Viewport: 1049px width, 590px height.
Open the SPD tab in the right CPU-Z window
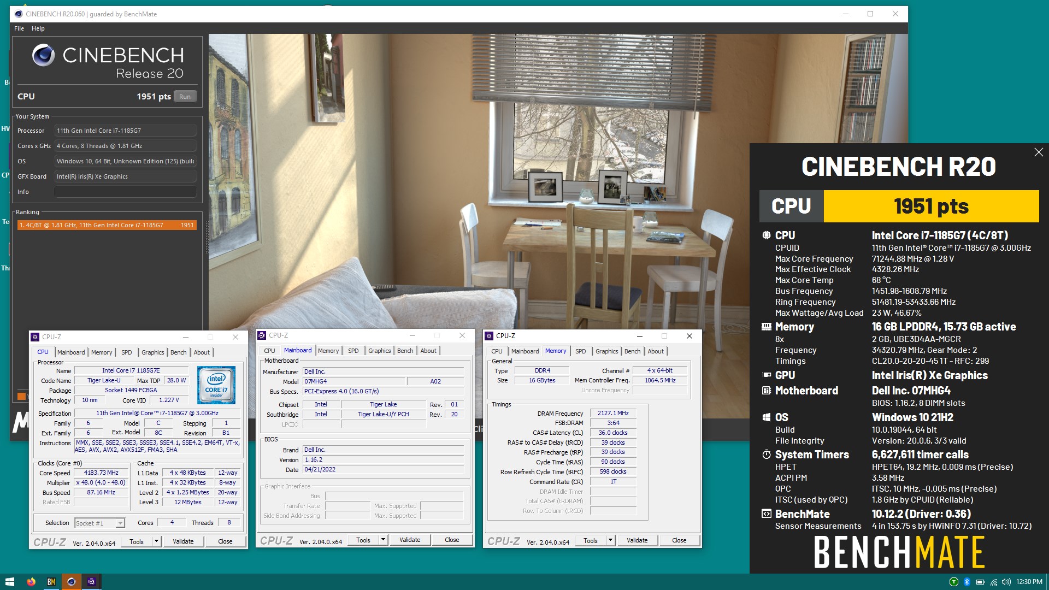pyautogui.click(x=580, y=351)
